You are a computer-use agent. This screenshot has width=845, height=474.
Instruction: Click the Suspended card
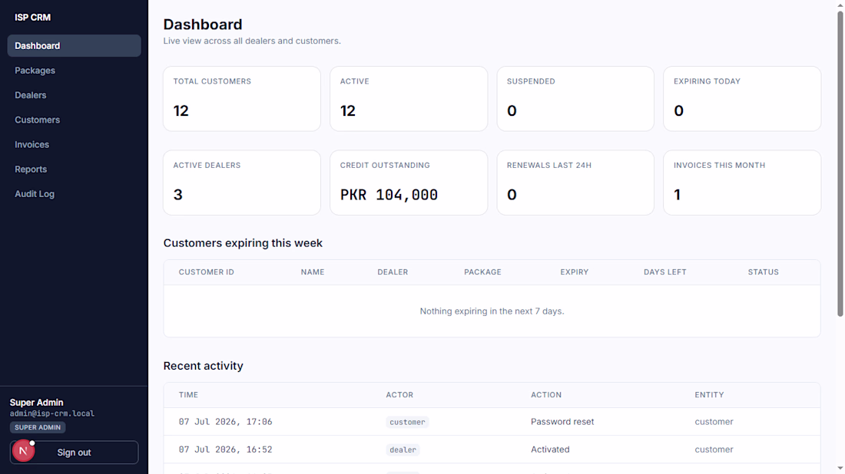pyautogui.click(x=575, y=99)
